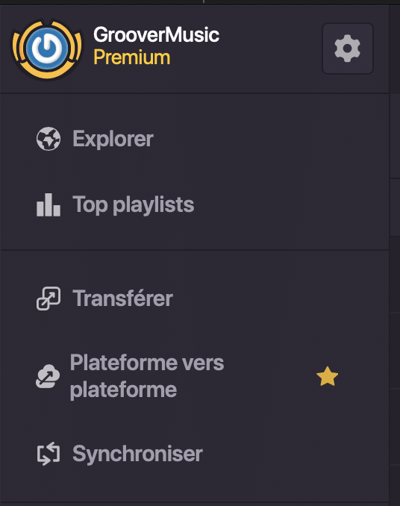Open settings with the gear icon
The image size is (400, 506).
point(348,49)
